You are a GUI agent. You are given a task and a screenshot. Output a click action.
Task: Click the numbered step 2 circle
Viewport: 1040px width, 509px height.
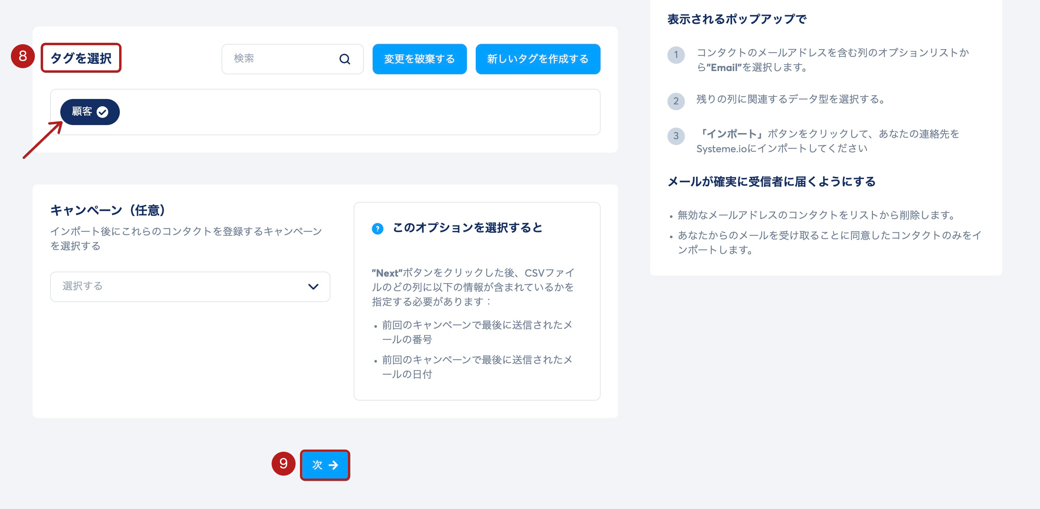(676, 101)
